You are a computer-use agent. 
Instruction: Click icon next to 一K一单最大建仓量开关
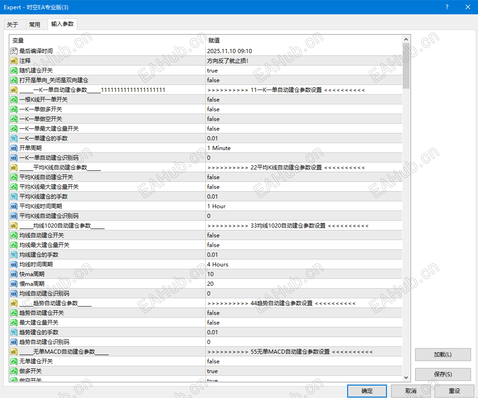coord(14,129)
